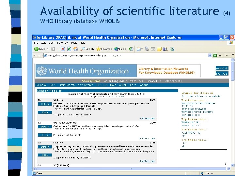This screenshot has width=235, height=176.
Task: Open the Edit menu
Action: coord(43,43)
